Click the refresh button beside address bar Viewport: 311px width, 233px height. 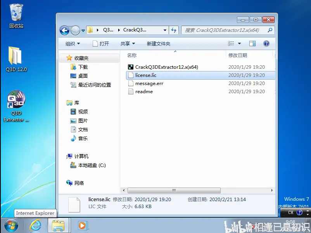174,30
